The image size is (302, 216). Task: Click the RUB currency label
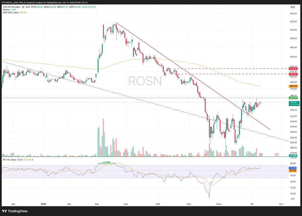(x=293, y=7)
